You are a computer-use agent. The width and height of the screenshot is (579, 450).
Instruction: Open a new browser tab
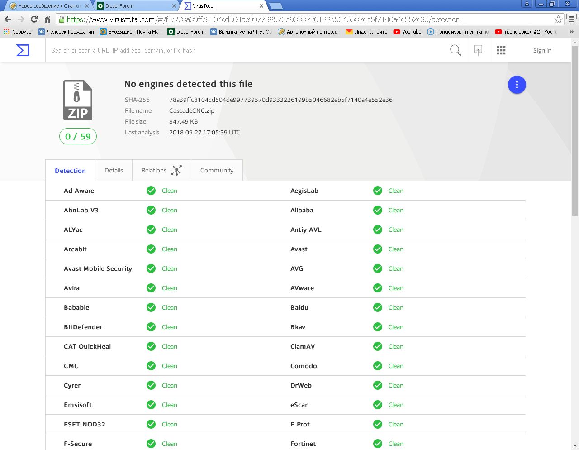[x=275, y=6]
